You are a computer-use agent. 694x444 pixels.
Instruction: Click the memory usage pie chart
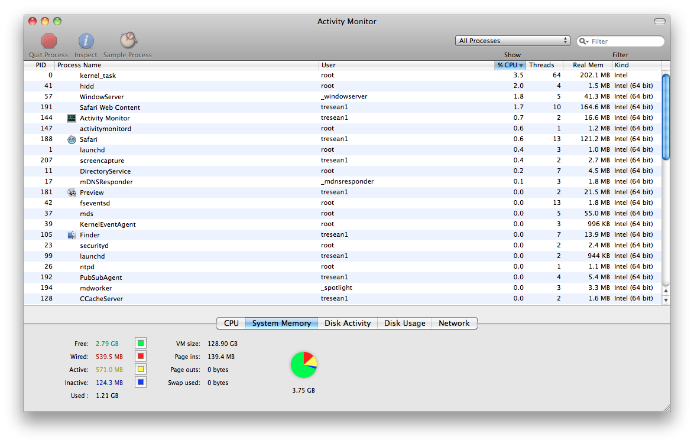304,365
